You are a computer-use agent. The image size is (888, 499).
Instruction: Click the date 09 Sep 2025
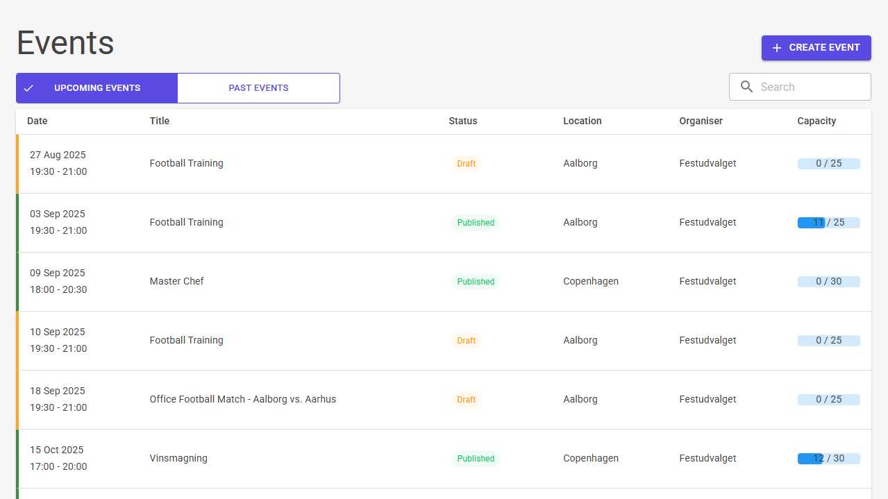click(x=58, y=273)
